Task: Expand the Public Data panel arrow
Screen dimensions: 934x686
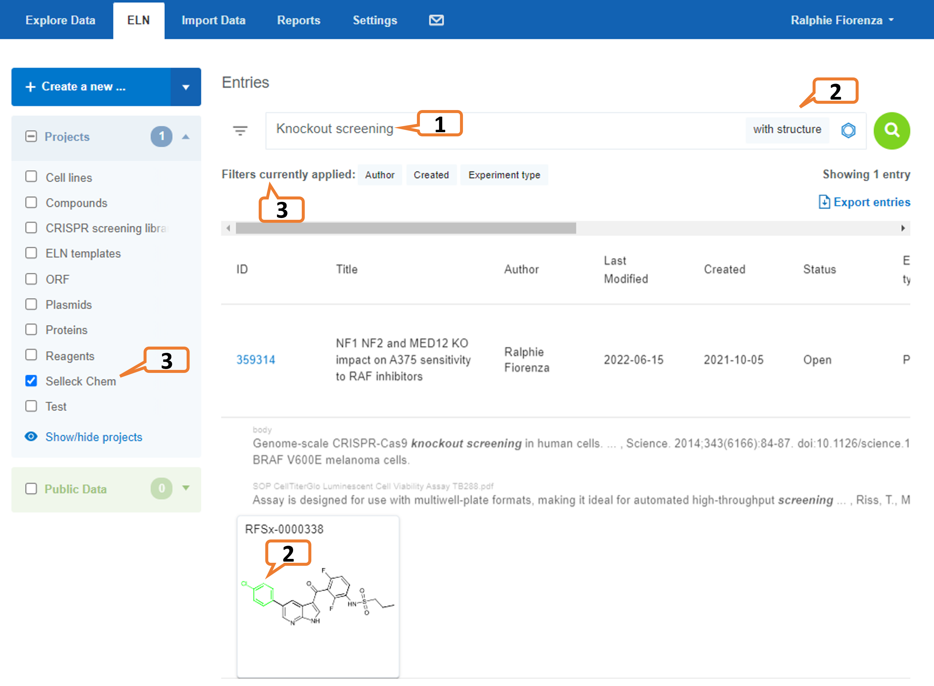Action: [x=186, y=488]
